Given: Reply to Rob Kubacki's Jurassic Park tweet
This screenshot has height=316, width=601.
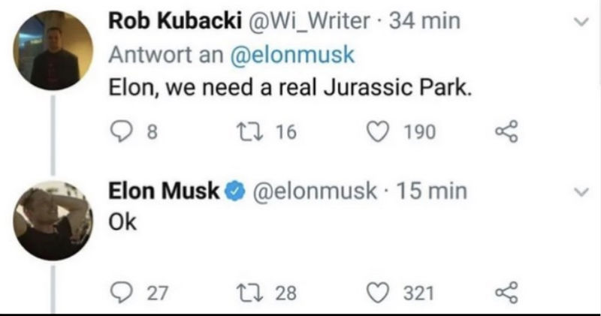Looking at the screenshot, I should [120, 133].
